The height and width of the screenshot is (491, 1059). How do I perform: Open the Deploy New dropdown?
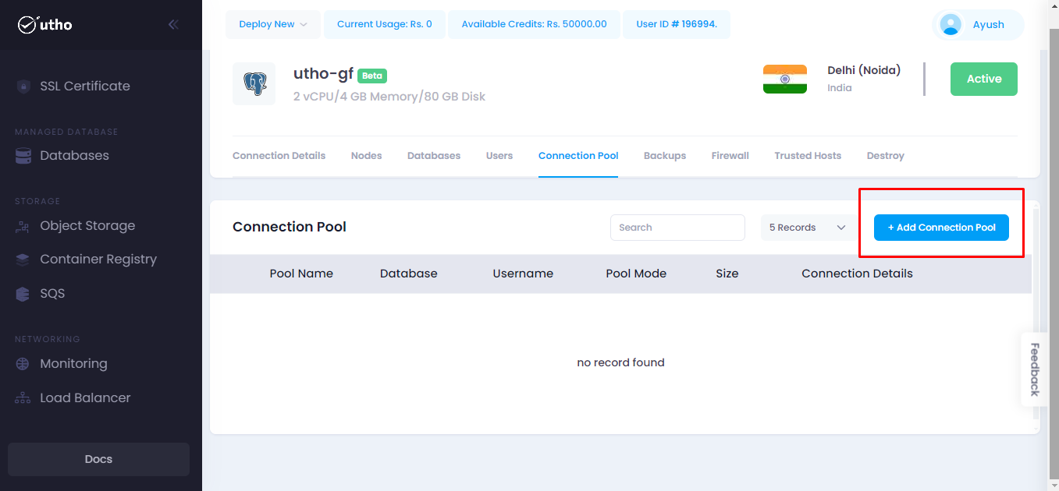tap(273, 24)
